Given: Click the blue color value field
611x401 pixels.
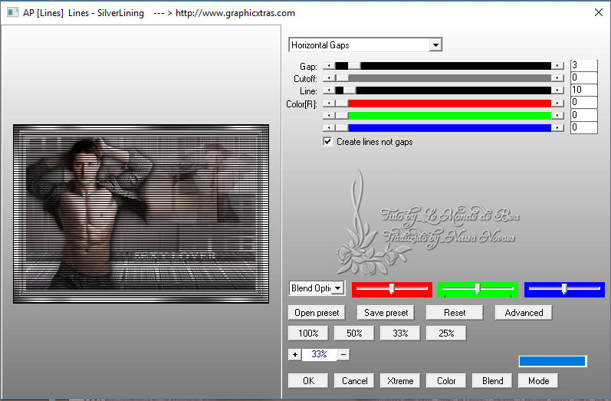Looking at the screenshot, I should click(583, 127).
